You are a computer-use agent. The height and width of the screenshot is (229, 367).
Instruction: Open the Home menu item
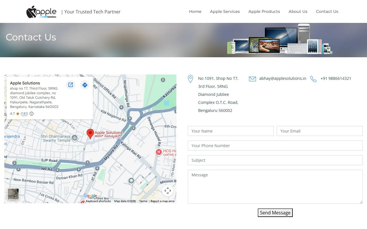(195, 11)
